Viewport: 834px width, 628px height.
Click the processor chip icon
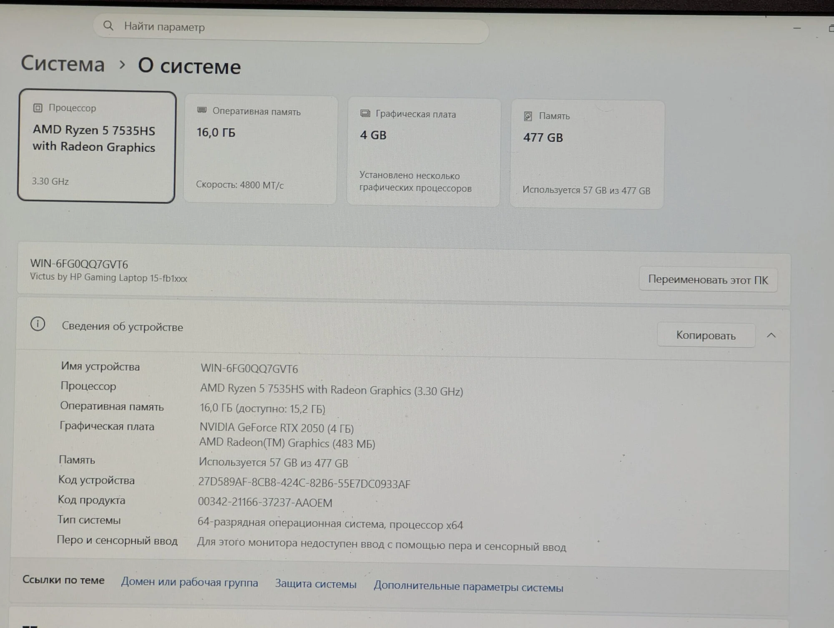(x=38, y=108)
